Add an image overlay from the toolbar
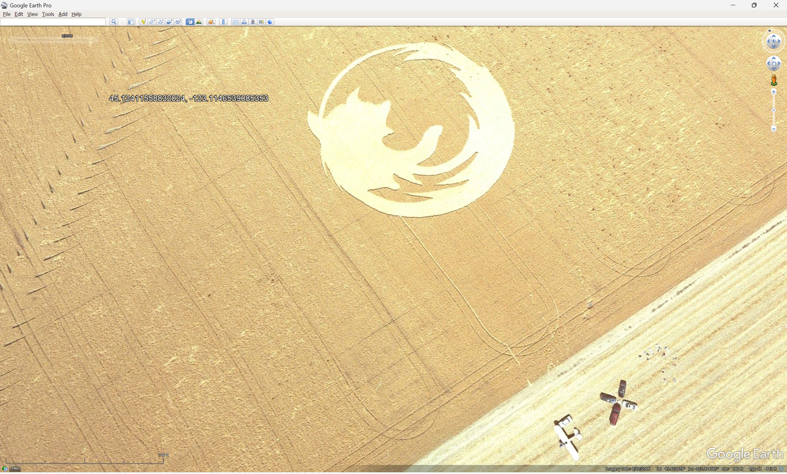This screenshot has height=474, width=787. [x=170, y=22]
